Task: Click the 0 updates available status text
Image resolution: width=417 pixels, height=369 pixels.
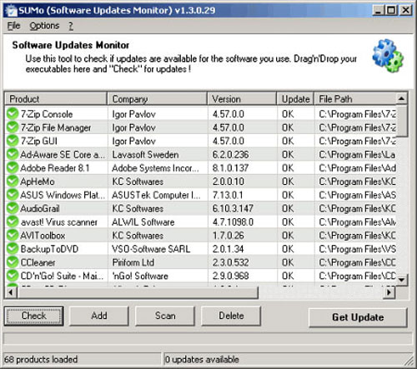Action: 202,359
